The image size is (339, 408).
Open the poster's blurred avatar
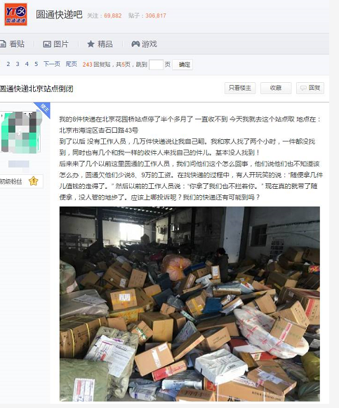coord(21,132)
